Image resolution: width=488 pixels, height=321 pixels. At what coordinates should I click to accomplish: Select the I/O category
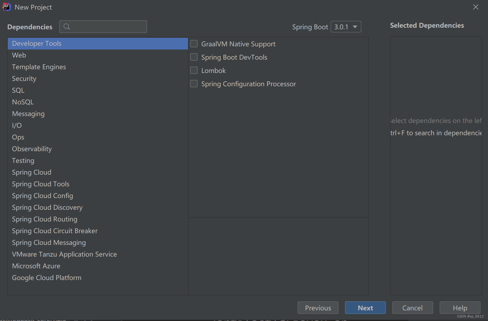tap(98, 125)
